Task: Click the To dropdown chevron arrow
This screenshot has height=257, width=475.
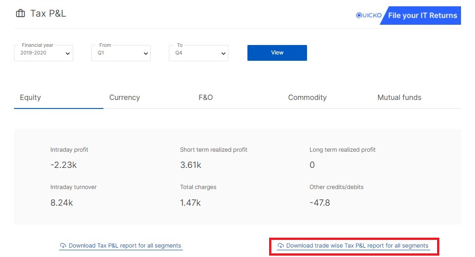Action: [223, 54]
